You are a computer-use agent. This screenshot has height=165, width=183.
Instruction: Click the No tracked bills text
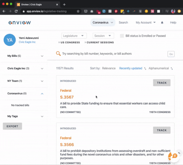tap(20, 105)
